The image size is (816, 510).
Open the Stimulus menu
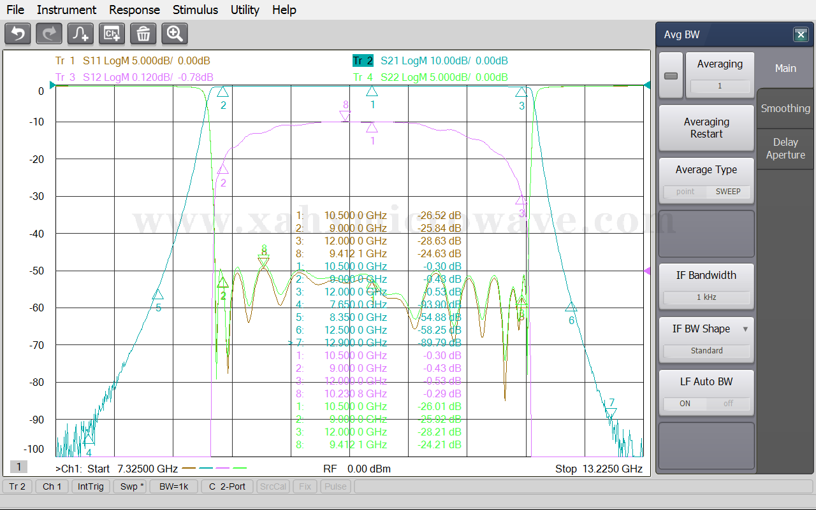click(195, 10)
